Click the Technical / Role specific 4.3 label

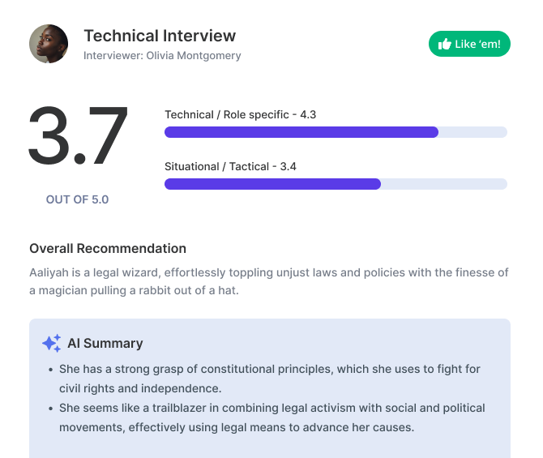tap(240, 114)
